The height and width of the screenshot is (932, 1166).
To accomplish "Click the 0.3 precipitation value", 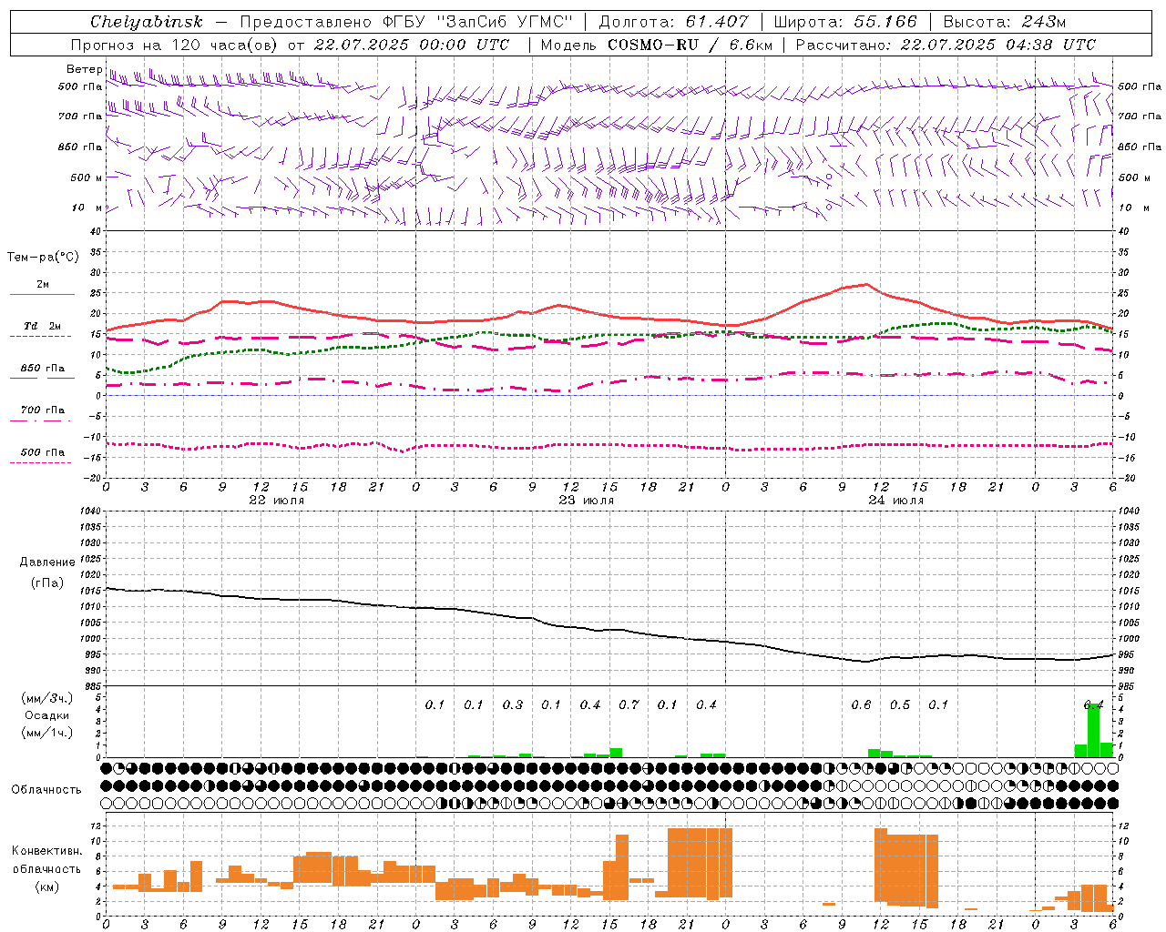I will tap(513, 705).
